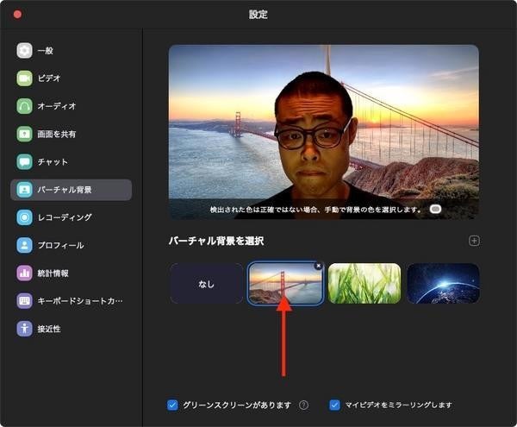The image size is (517, 427).
Task: Switch to オーディオ settings
Action: [x=72, y=106]
